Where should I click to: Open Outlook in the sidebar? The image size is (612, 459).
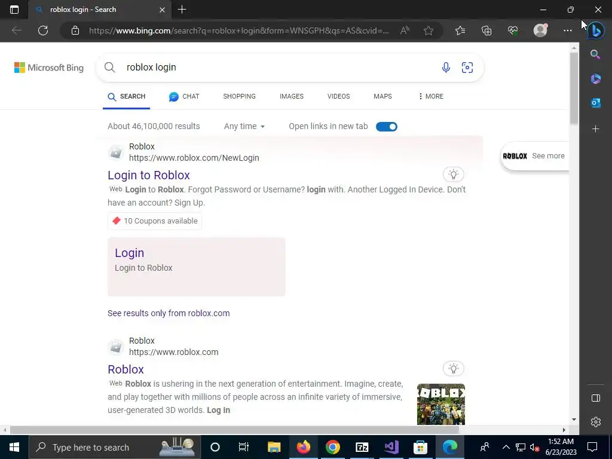[595, 103]
